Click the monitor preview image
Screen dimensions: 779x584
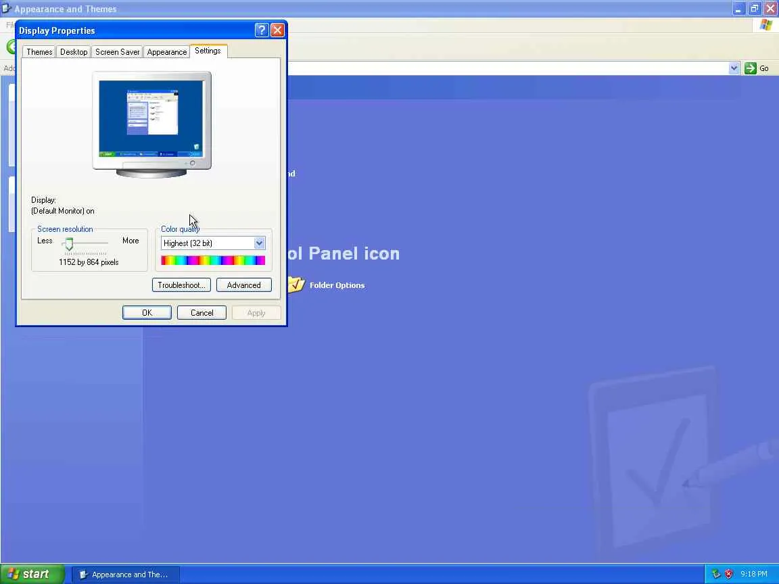click(151, 124)
